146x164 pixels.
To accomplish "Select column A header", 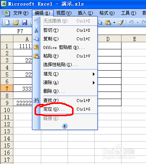I will 27,39.
